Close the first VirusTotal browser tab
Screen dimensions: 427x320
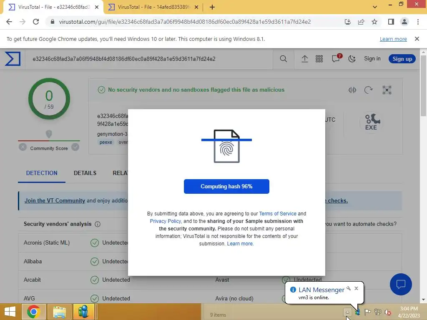(x=97, y=7)
